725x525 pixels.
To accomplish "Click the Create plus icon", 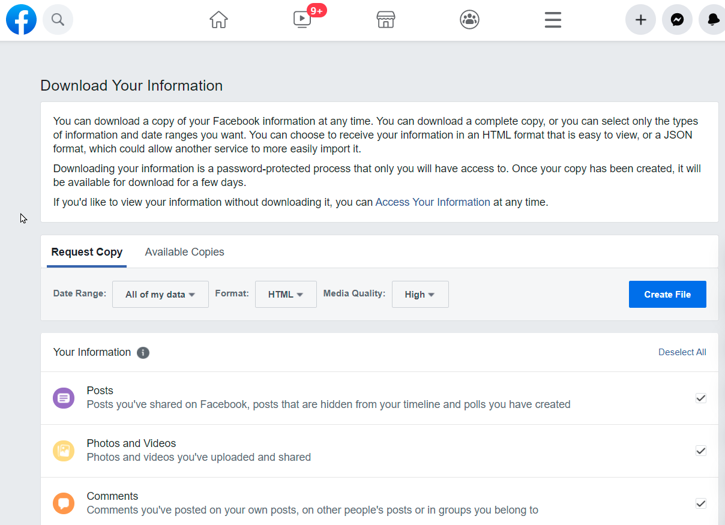I will [x=640, y=20].
